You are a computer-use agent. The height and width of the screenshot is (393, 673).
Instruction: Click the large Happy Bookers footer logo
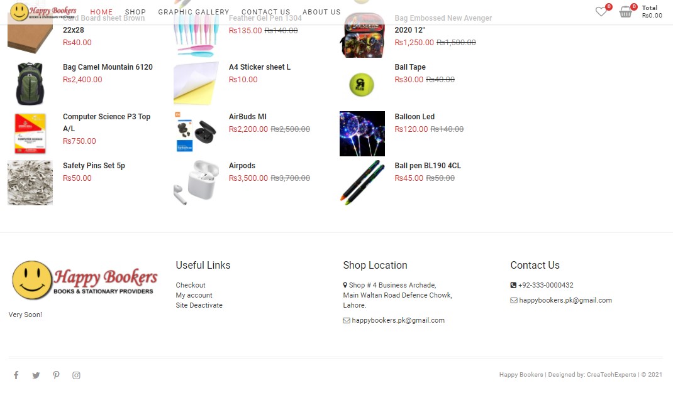84,280
